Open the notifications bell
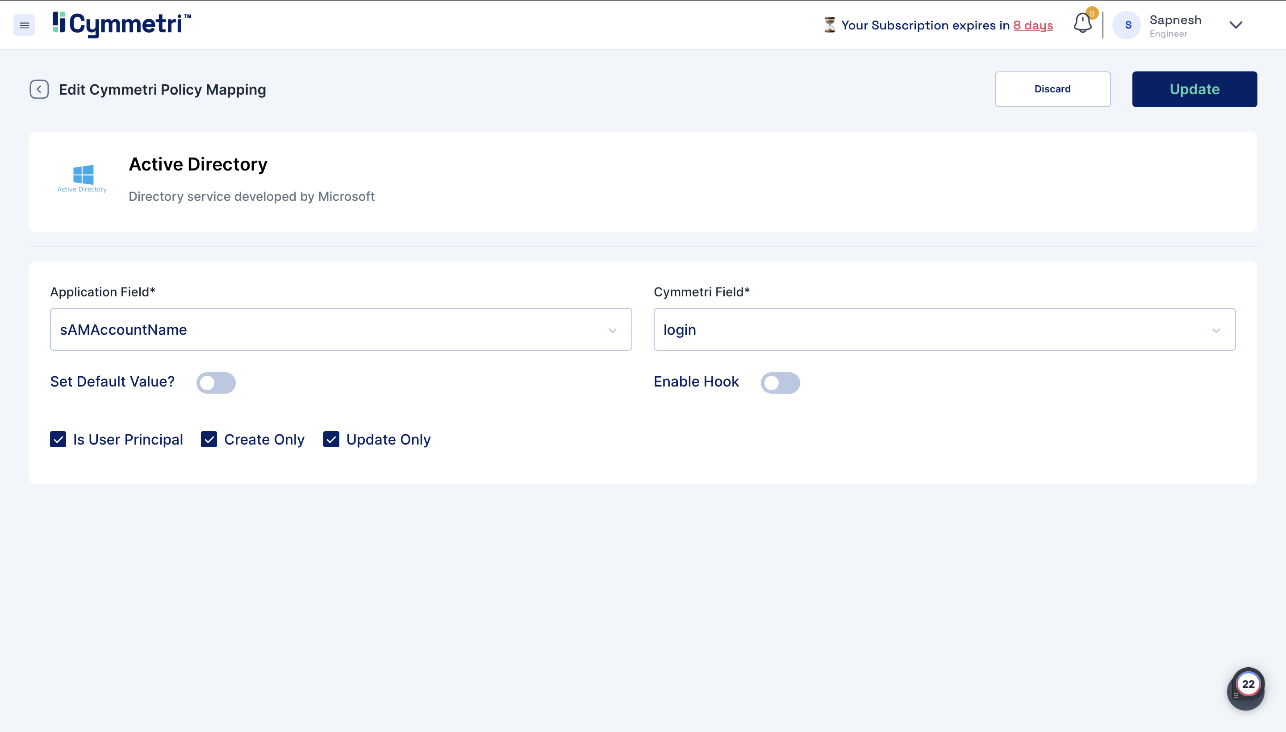1286x732 pixels. click(1082, 24)
